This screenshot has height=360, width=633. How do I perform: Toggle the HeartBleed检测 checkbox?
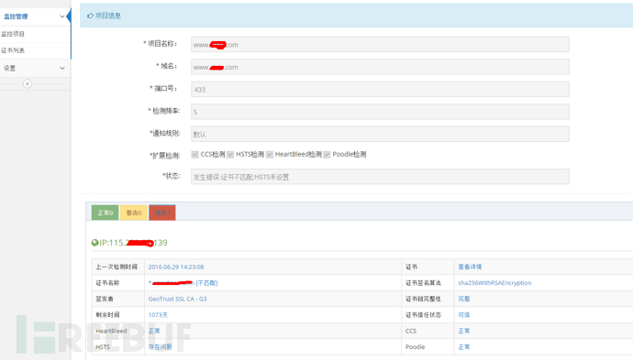coord(270,155)
